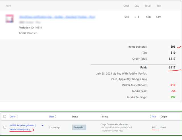Click the Qty column header
This screenshot has width=182, height=140.
(x=137, y=6)
